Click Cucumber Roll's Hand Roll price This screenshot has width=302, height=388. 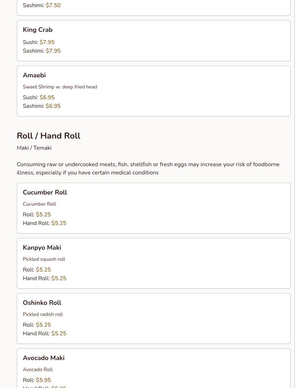point(59,223)
